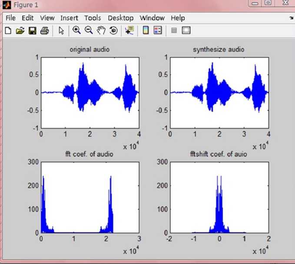Click the 'fftshift coef. of auio' title
This screenshot has height=264, width=295.
coord(219,154)
